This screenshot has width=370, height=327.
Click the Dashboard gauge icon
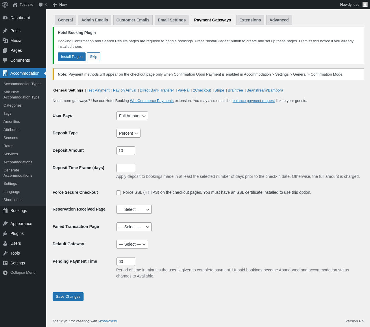tap(5, 18)
